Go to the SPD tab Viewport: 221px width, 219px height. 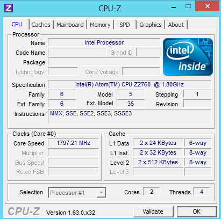pos(125,25)
